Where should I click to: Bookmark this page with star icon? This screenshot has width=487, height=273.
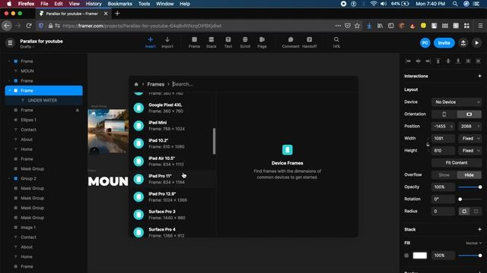[357, 26]
